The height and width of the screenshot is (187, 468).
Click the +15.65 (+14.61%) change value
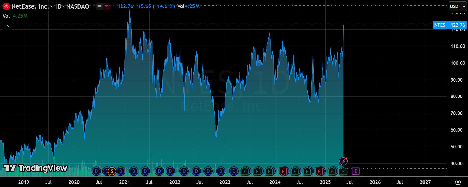click(155, 6)
